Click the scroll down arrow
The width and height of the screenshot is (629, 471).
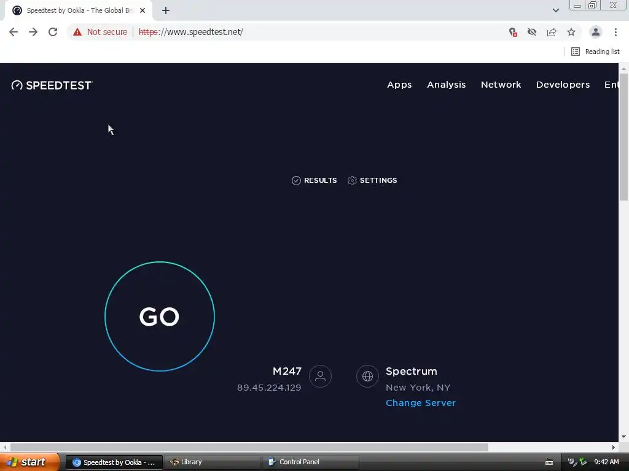point(623,437)
